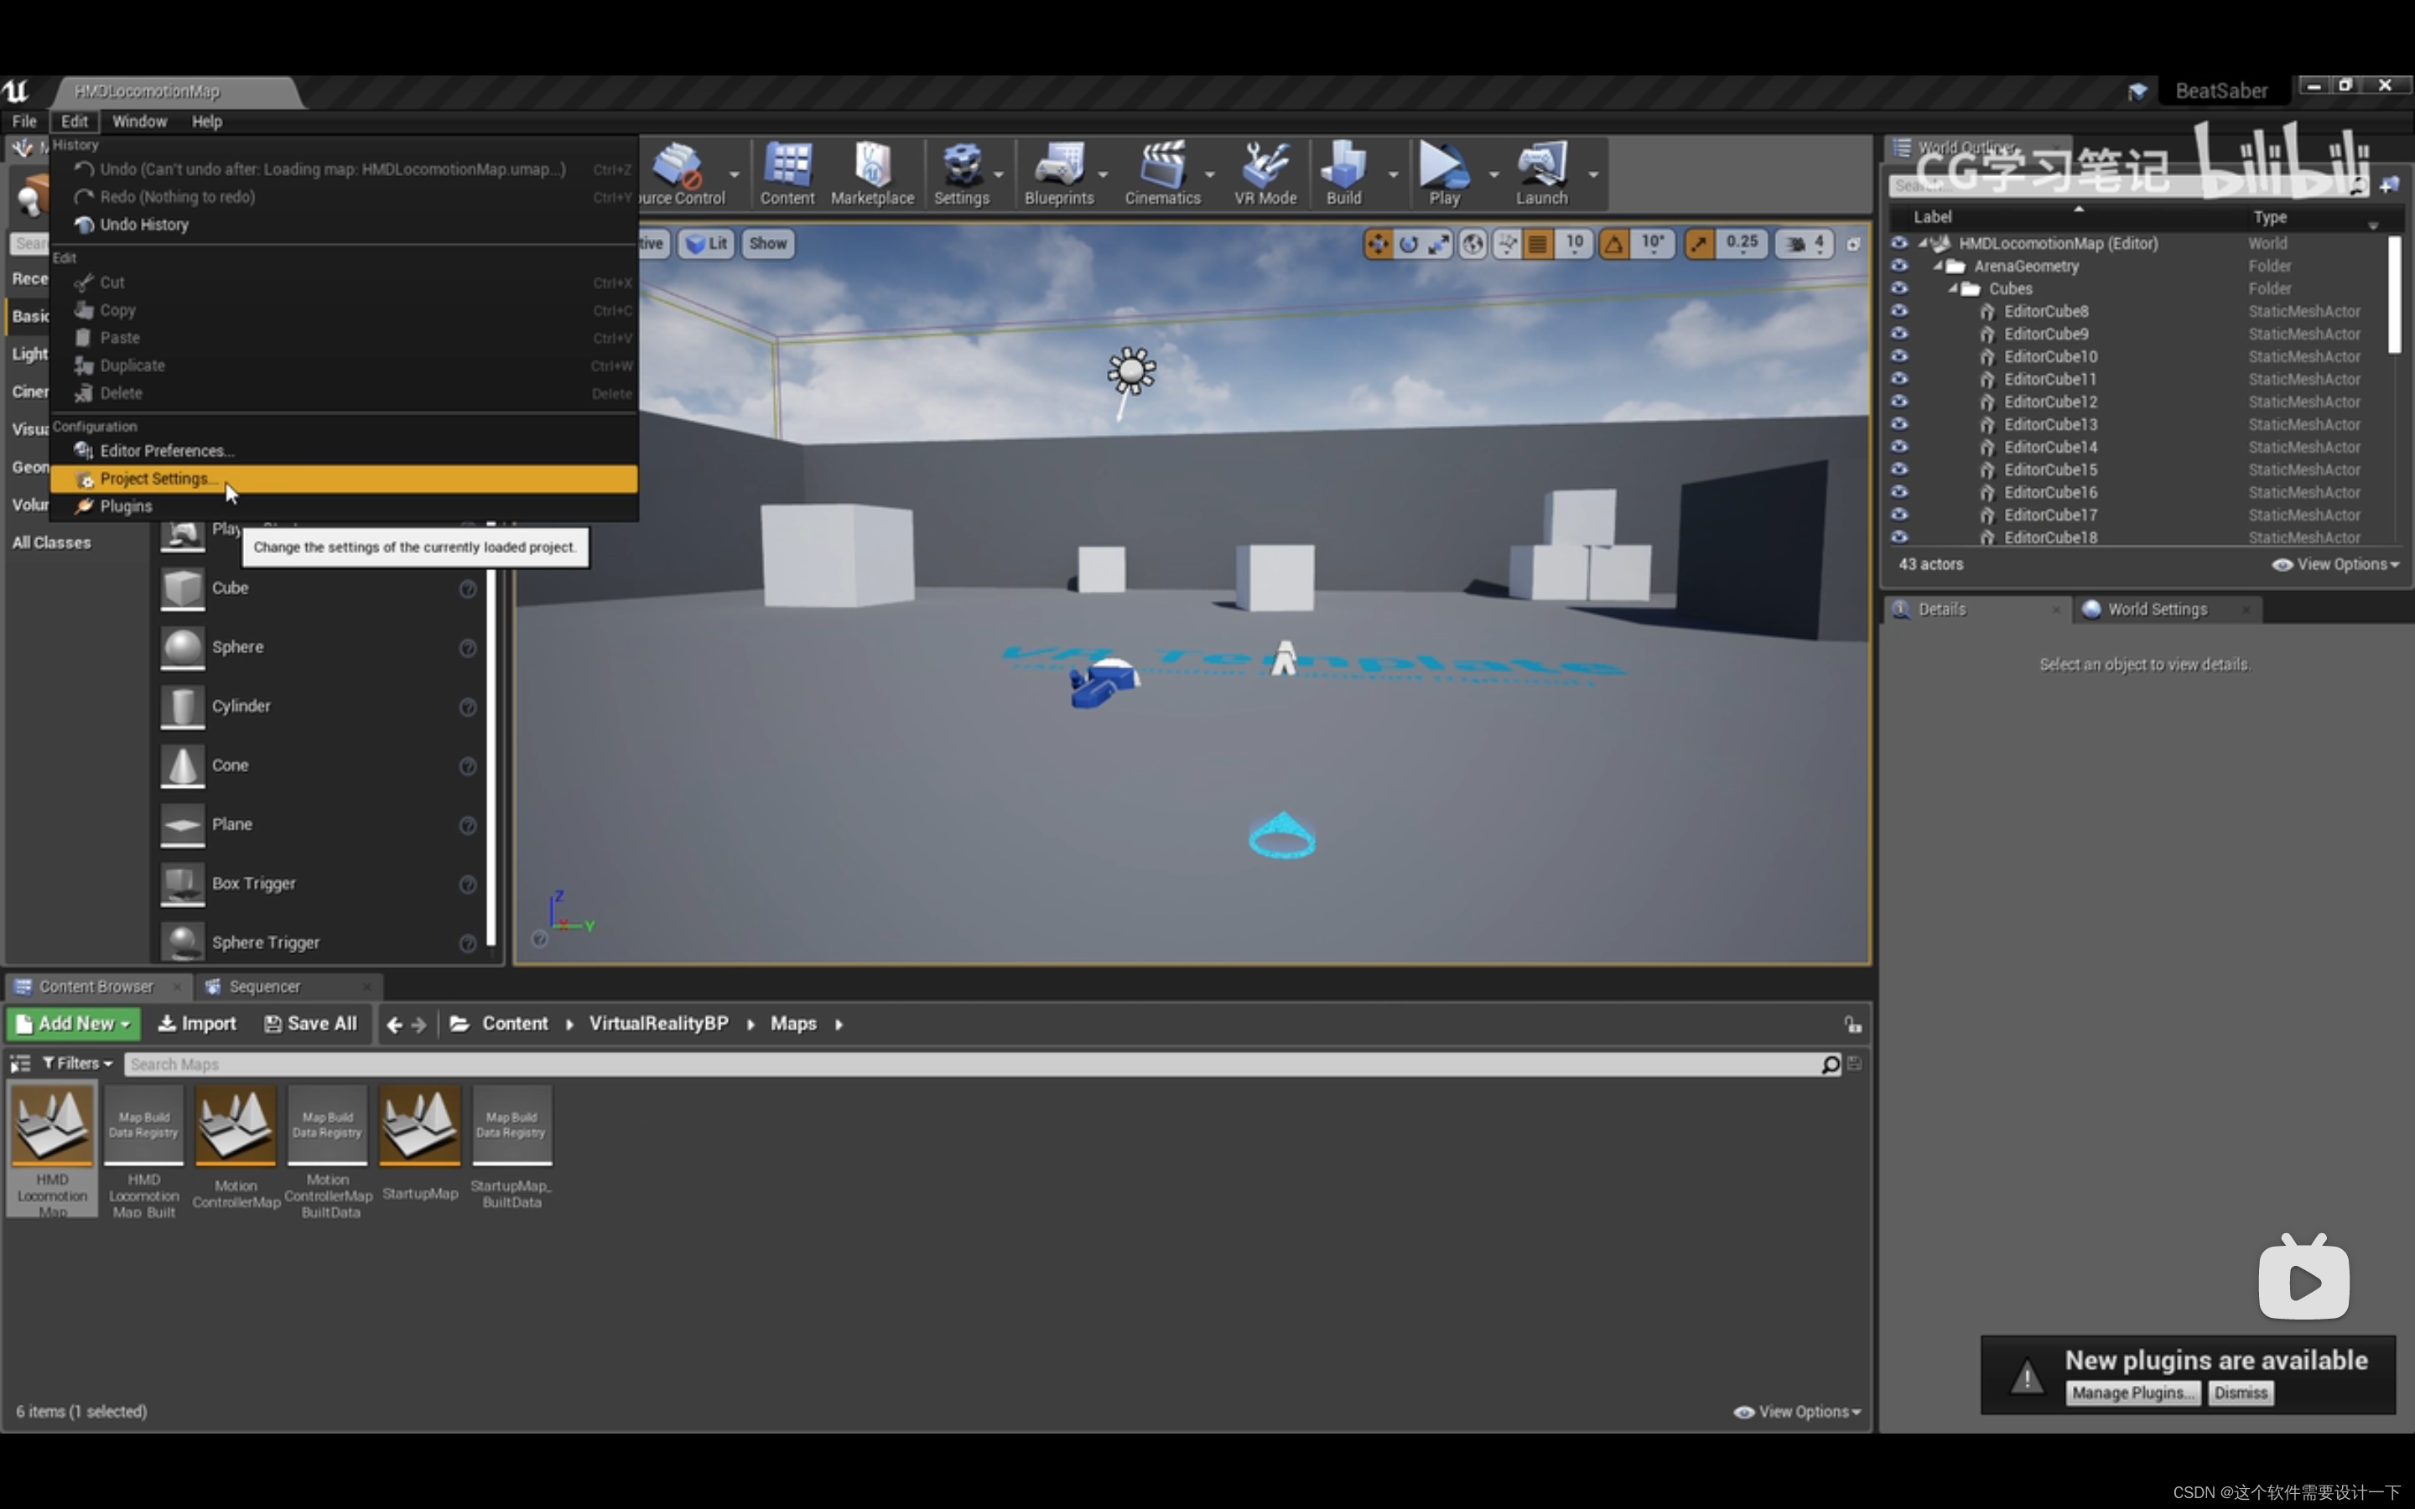Toggle grid snapping icon in viewport
This screenshot has width=2415, height=1509.
tap(1538, 243)
